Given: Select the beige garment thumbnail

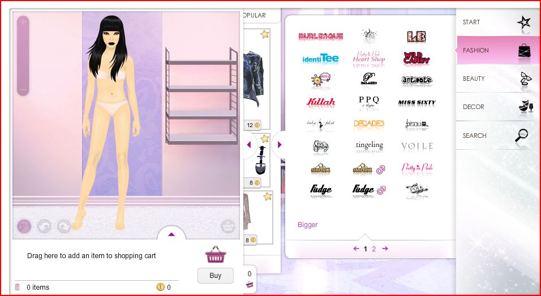Looking at the screenshot, I should [247, 212].
